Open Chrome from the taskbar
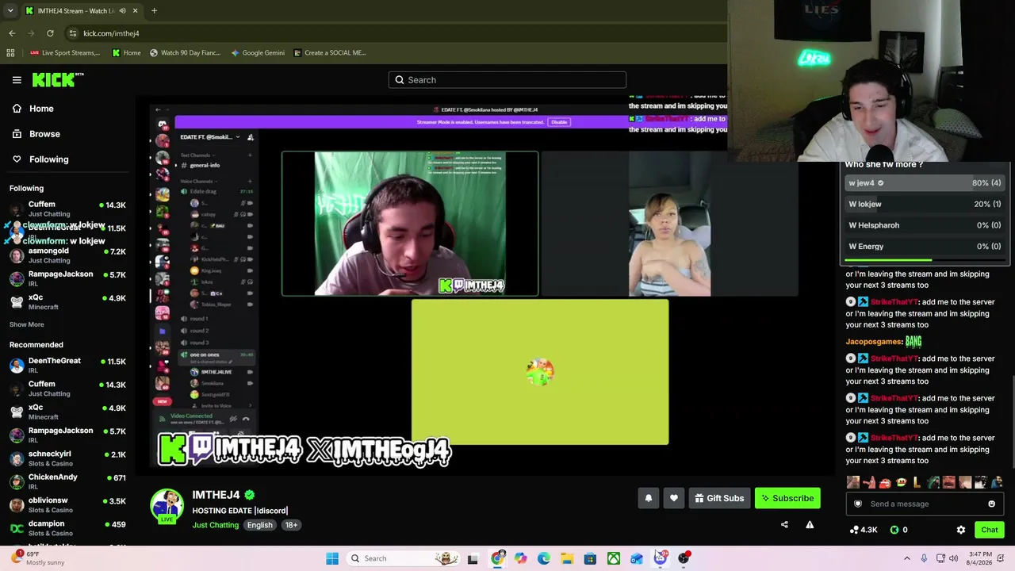 [x=497, y=558]
